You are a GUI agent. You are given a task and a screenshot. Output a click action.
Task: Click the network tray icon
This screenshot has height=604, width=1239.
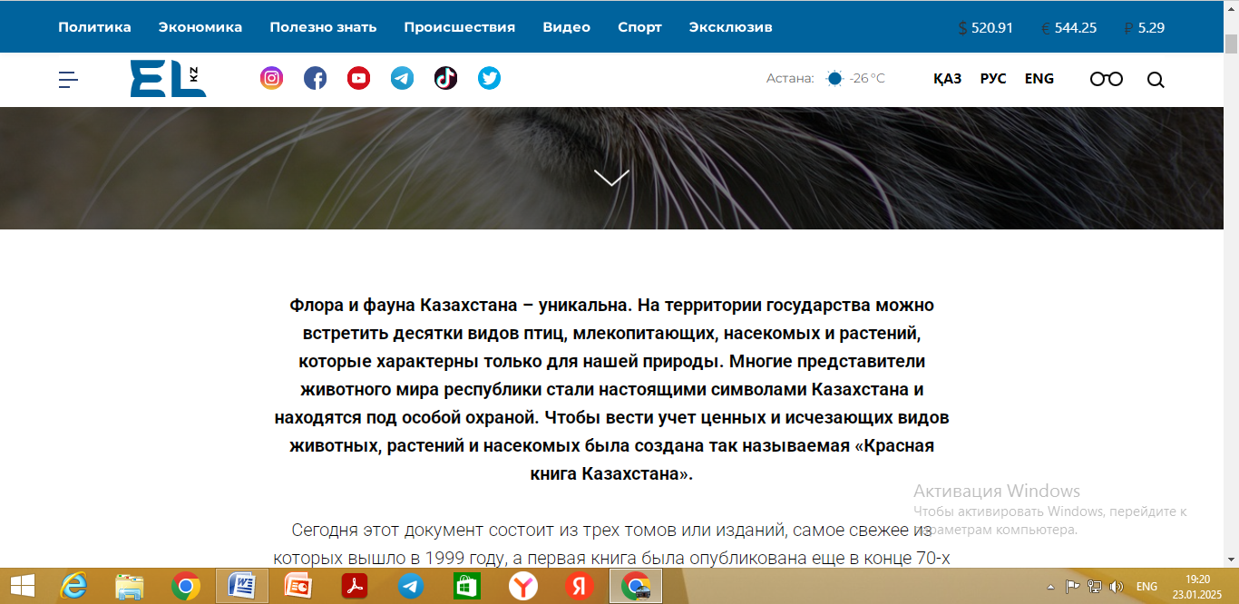1095,587
